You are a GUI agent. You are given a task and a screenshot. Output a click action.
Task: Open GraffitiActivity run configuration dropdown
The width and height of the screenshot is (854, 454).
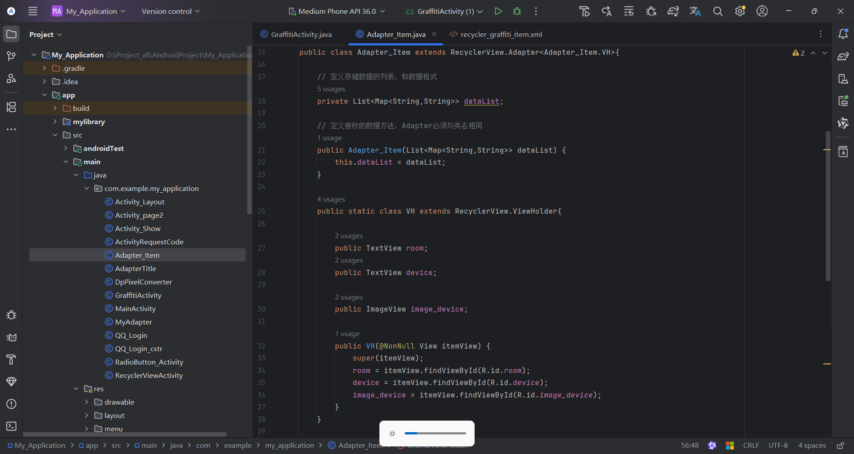[x=445, y=11]
